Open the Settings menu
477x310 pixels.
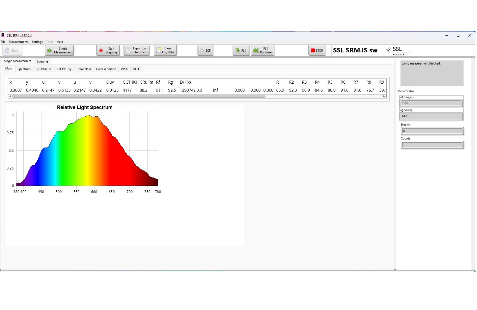click(37, 42)
